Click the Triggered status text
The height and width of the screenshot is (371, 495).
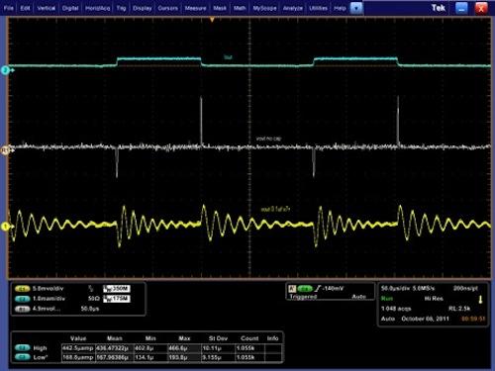(303, 297)
